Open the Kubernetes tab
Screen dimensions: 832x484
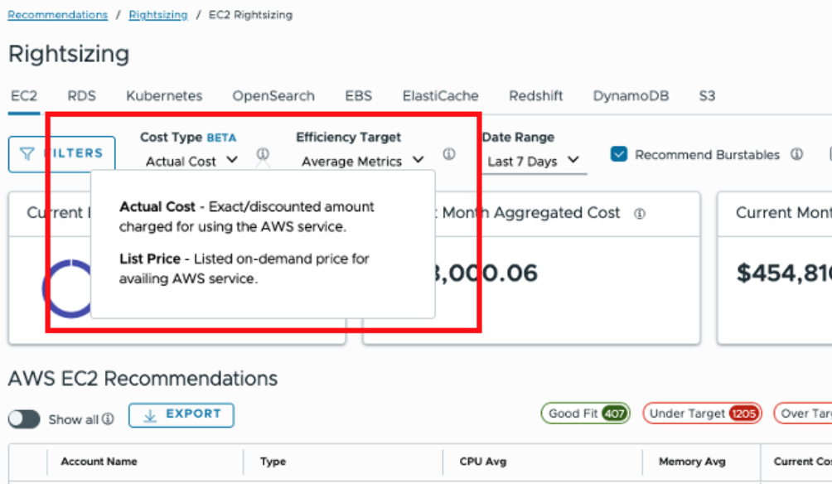(164, 96)
